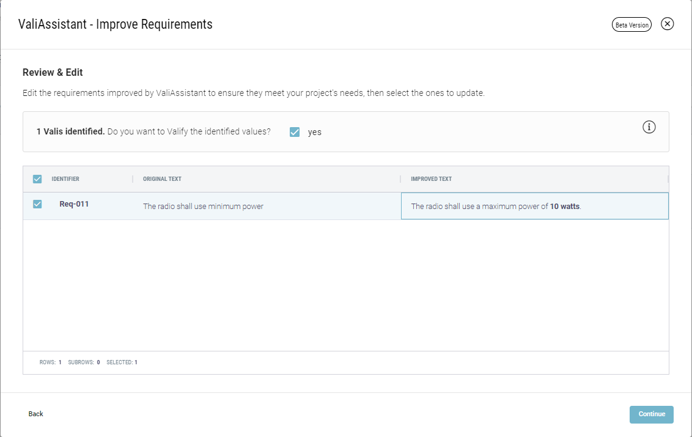
Task: Click the IDENTIFIER column header
Action: click(65, 178)
